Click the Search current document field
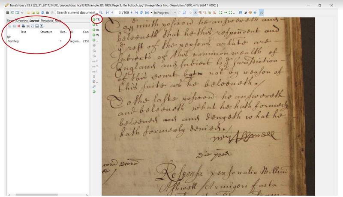 tap(77, 13)
